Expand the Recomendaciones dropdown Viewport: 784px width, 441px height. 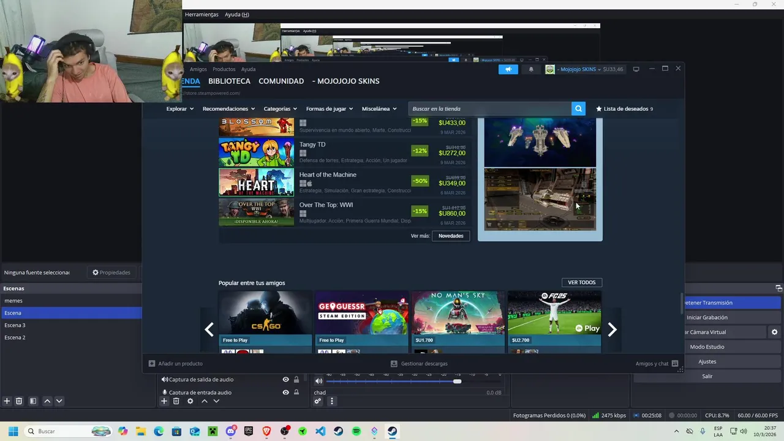pyautogui.click(x=228, y=109)
